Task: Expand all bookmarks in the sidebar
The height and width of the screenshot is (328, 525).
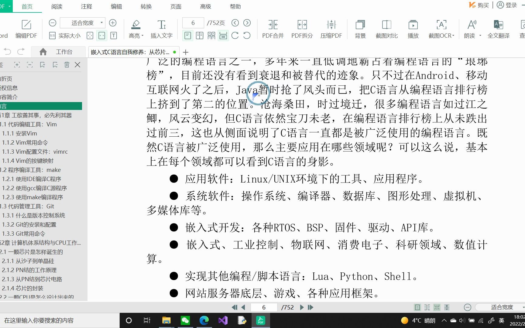Action: point(17,65)
